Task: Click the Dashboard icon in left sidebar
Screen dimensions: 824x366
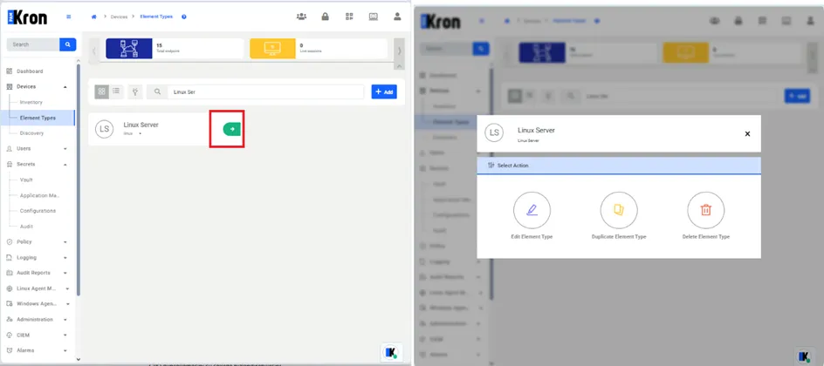Action: click(x=10, y=71)
